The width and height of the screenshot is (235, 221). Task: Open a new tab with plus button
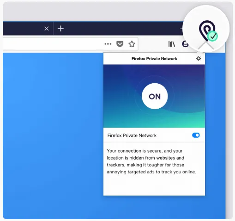coord(60,29)
